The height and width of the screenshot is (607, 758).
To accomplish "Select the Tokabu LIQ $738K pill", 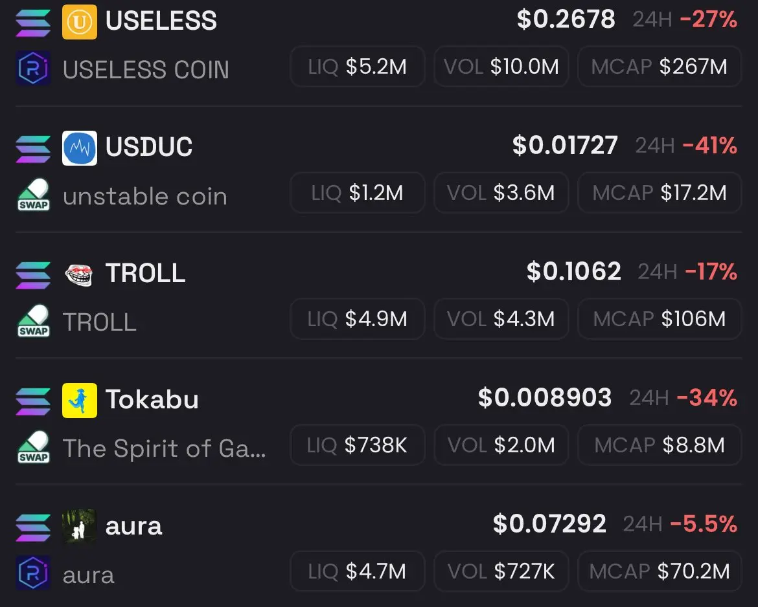I will pos(357,445).
